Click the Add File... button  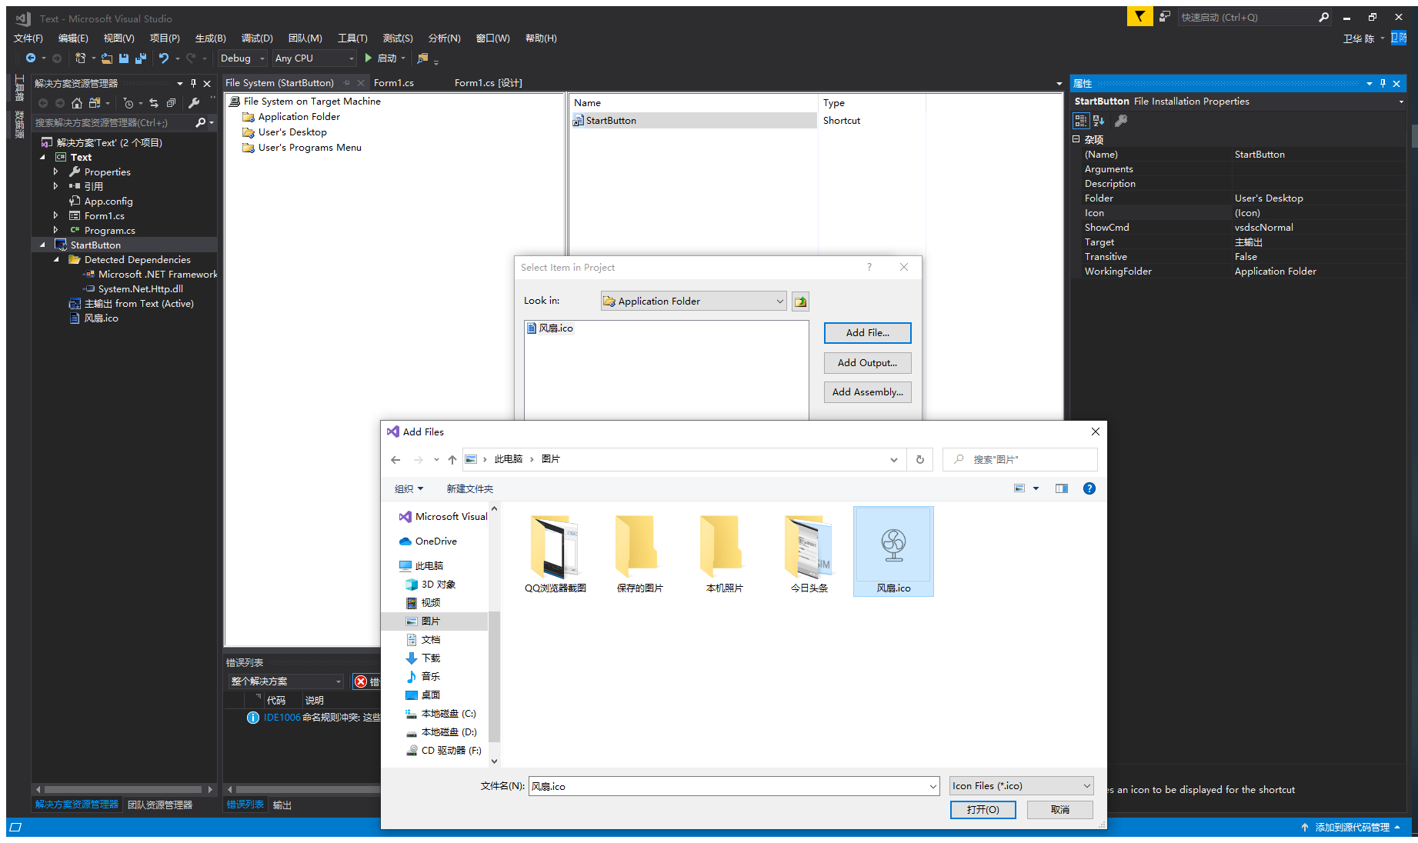(867, 332)
